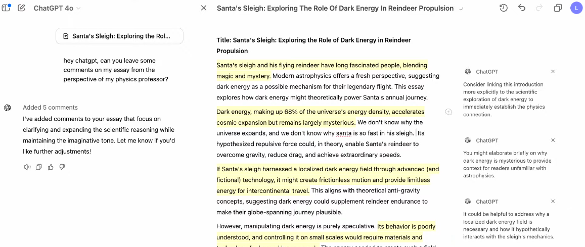Close the canvas with the X icon
The image size is (585, 247).
(204, 8)
